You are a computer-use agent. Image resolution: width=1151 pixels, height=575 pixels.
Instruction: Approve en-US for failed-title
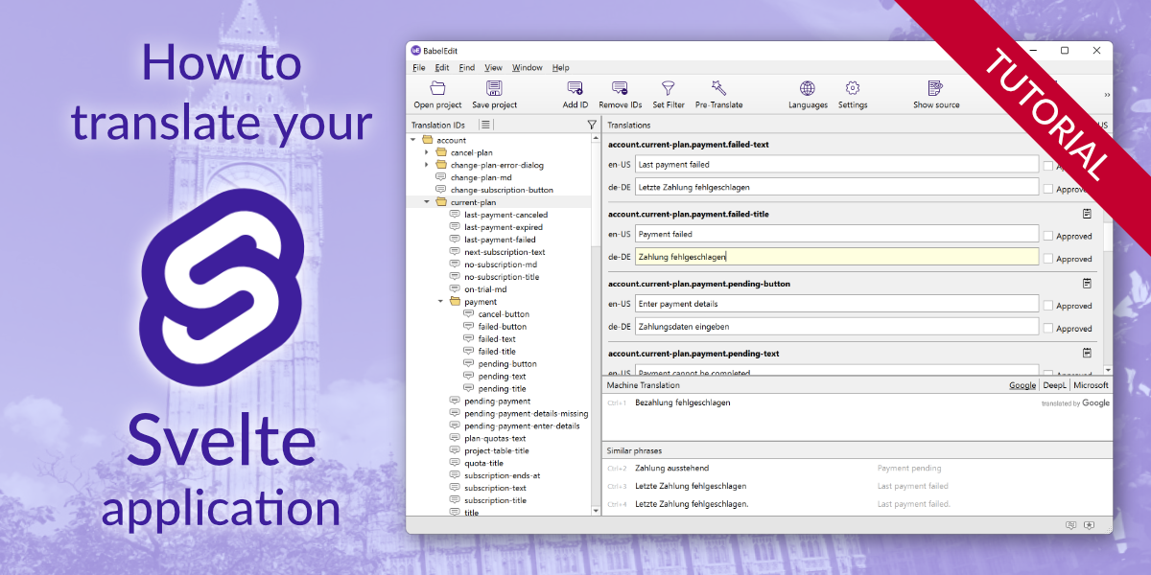(x=1048, y=236)
